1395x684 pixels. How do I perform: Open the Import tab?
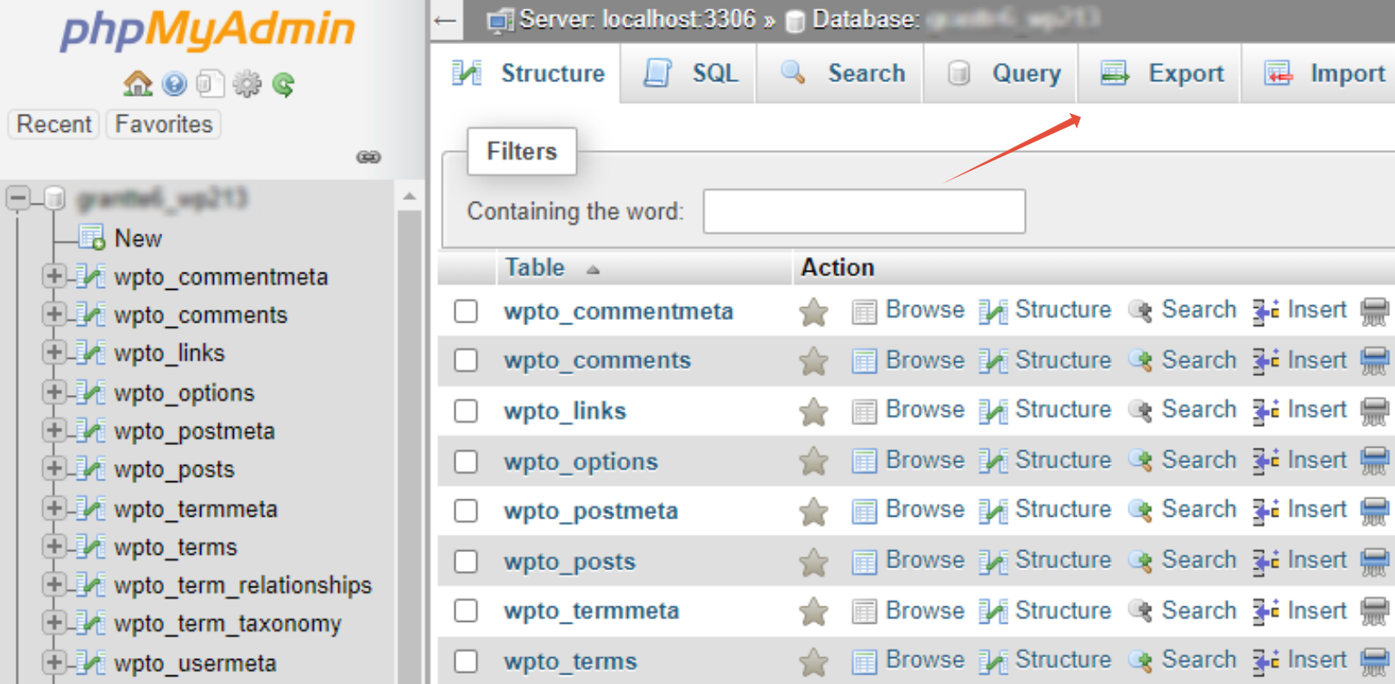point(1320,73)
